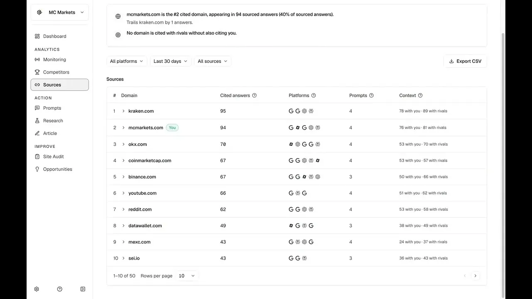Click the datawallet.com domain name
Screen dimensions: 532x299
[145, 226]
